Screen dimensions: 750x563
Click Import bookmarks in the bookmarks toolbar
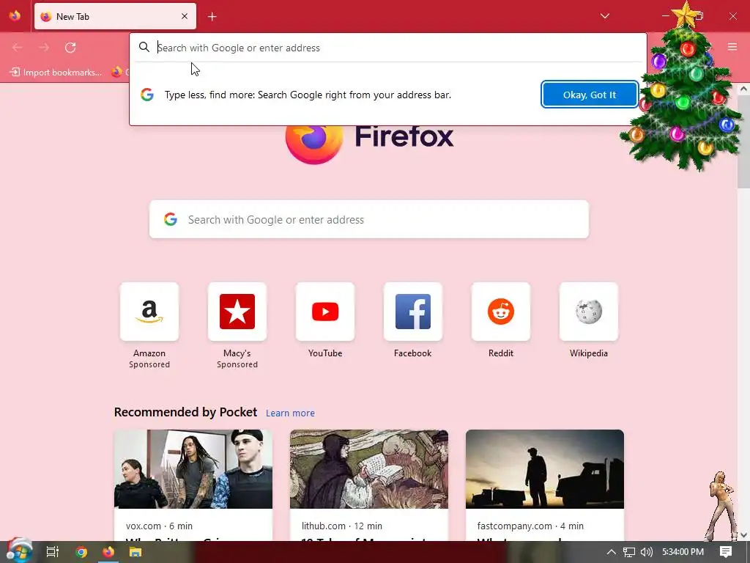click(x=56, y=73)
